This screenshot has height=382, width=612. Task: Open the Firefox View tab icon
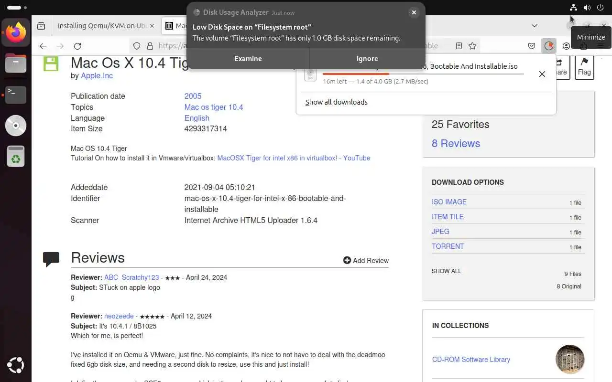tap(42, 26)
